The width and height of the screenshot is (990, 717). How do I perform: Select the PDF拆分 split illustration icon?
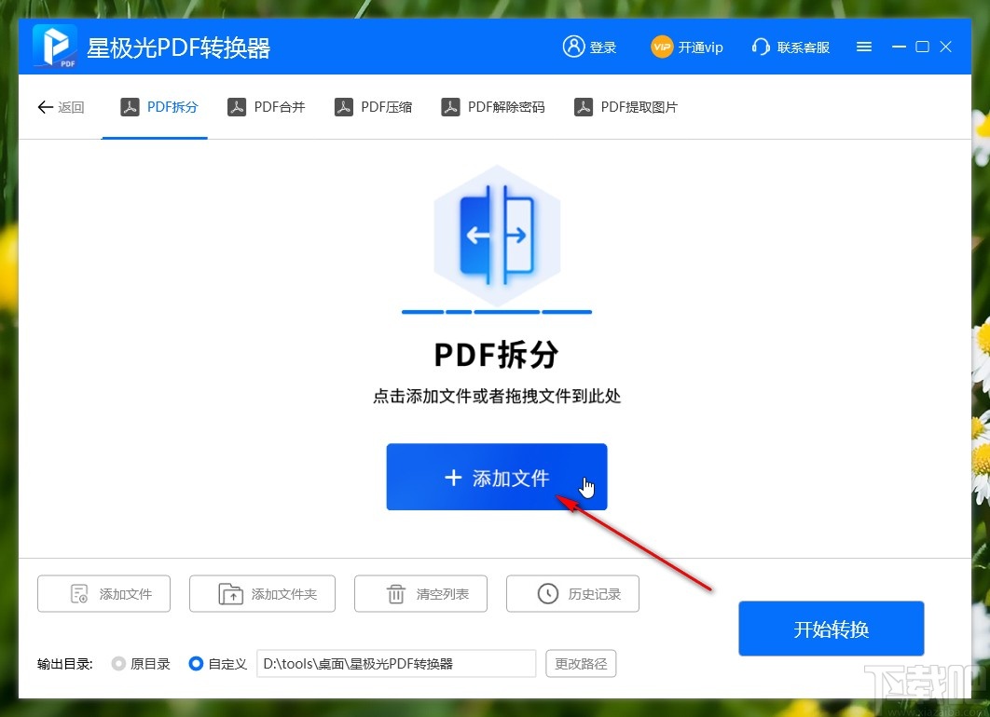(496, 236)
